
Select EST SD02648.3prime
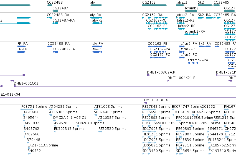[x=78, y=126]
